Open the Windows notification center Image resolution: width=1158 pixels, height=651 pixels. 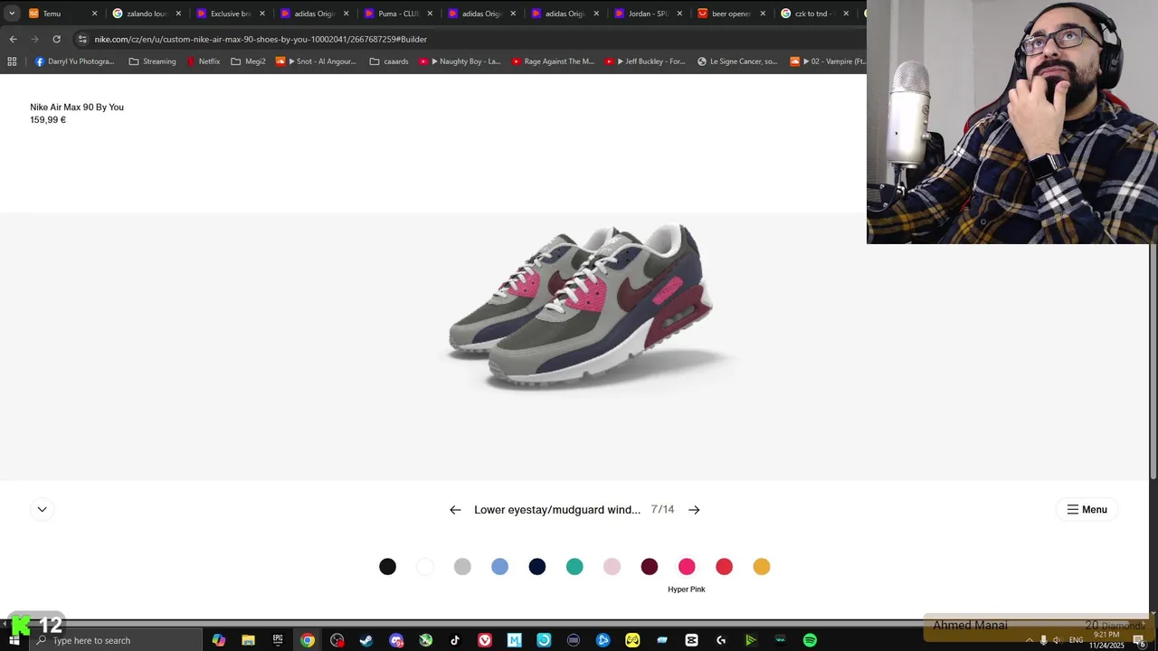(1139, 640)
